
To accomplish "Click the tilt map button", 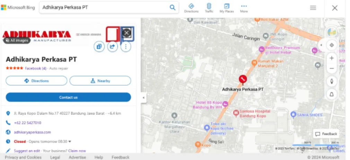I will (332, 94).
